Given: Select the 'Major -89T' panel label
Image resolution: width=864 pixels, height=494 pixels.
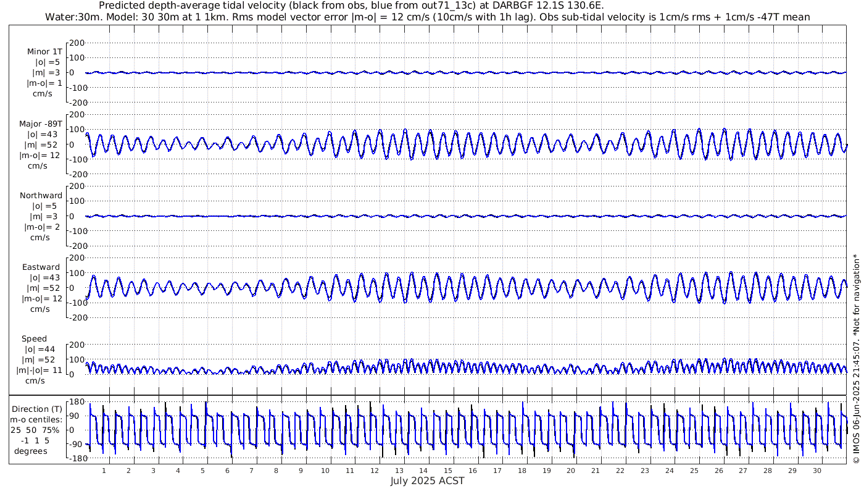Looking at the screenshot, I should click(40, 124).
